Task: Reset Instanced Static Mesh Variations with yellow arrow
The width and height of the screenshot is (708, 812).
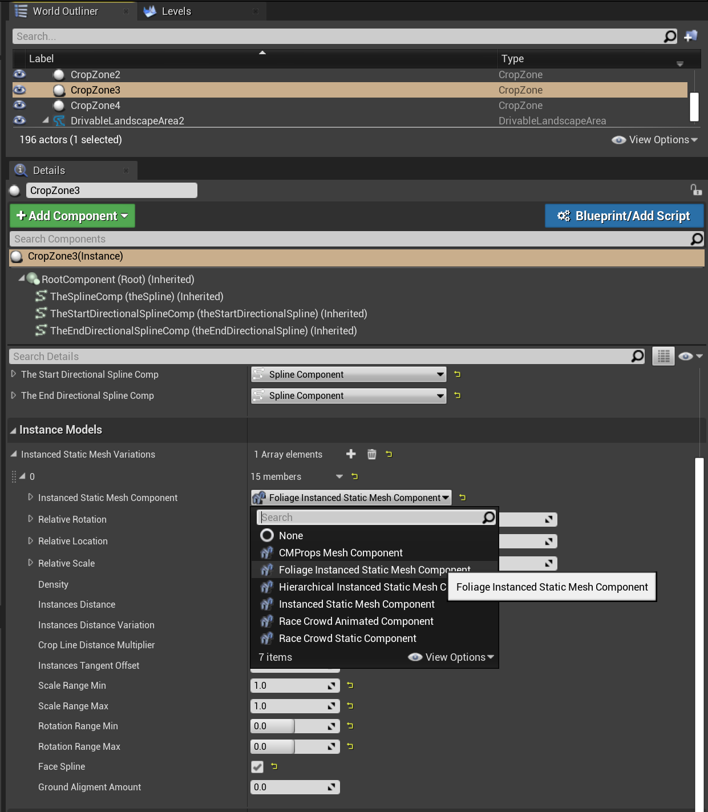Action: tap(389, 454)
